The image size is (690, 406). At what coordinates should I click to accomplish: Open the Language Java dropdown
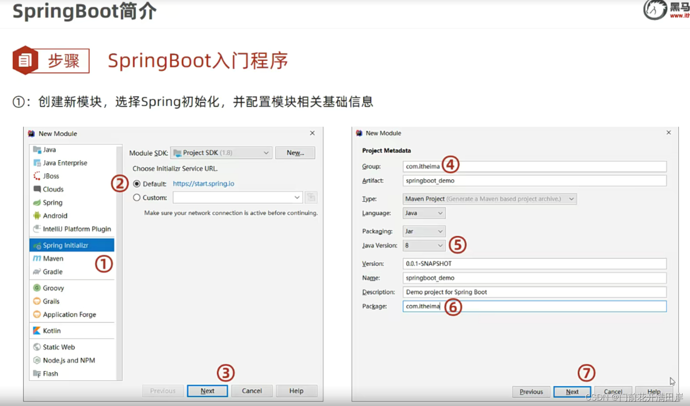424,213
